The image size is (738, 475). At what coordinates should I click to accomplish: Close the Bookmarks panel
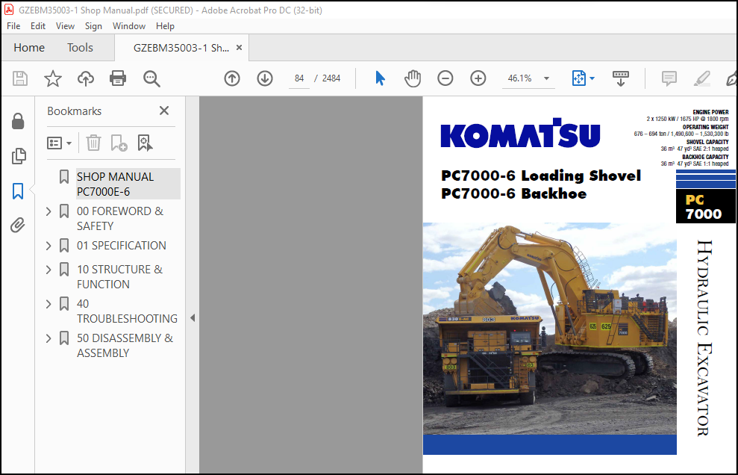click(x=163, y=111)
